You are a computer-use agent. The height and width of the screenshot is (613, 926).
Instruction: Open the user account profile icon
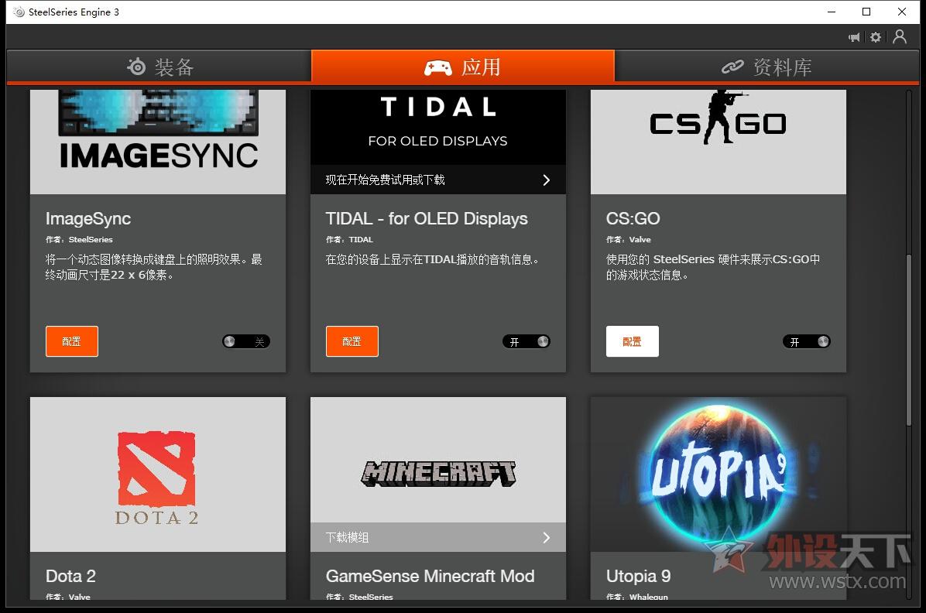point(900,36)
